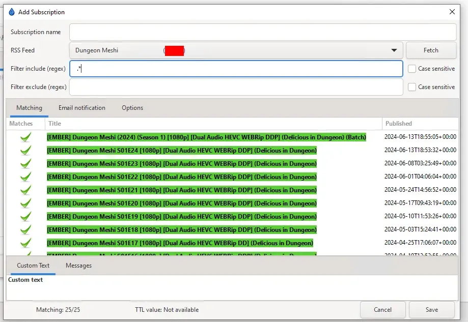Screen dimensions: 468x322
Task: Click the TTL value: Not available text
Action: point(167,310)
